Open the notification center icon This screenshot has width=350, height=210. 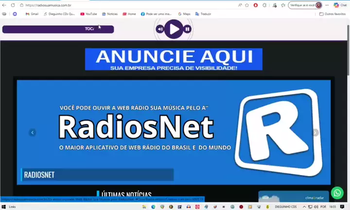click(342, 207)
